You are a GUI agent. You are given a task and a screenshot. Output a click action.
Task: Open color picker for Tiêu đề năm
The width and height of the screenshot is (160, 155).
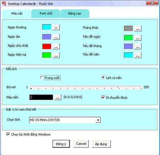[x=138, y=55]
